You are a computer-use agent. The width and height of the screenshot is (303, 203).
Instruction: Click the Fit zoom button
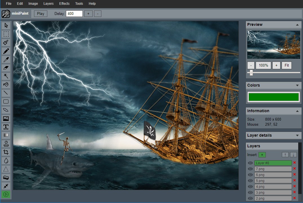[x=286, y=65]
